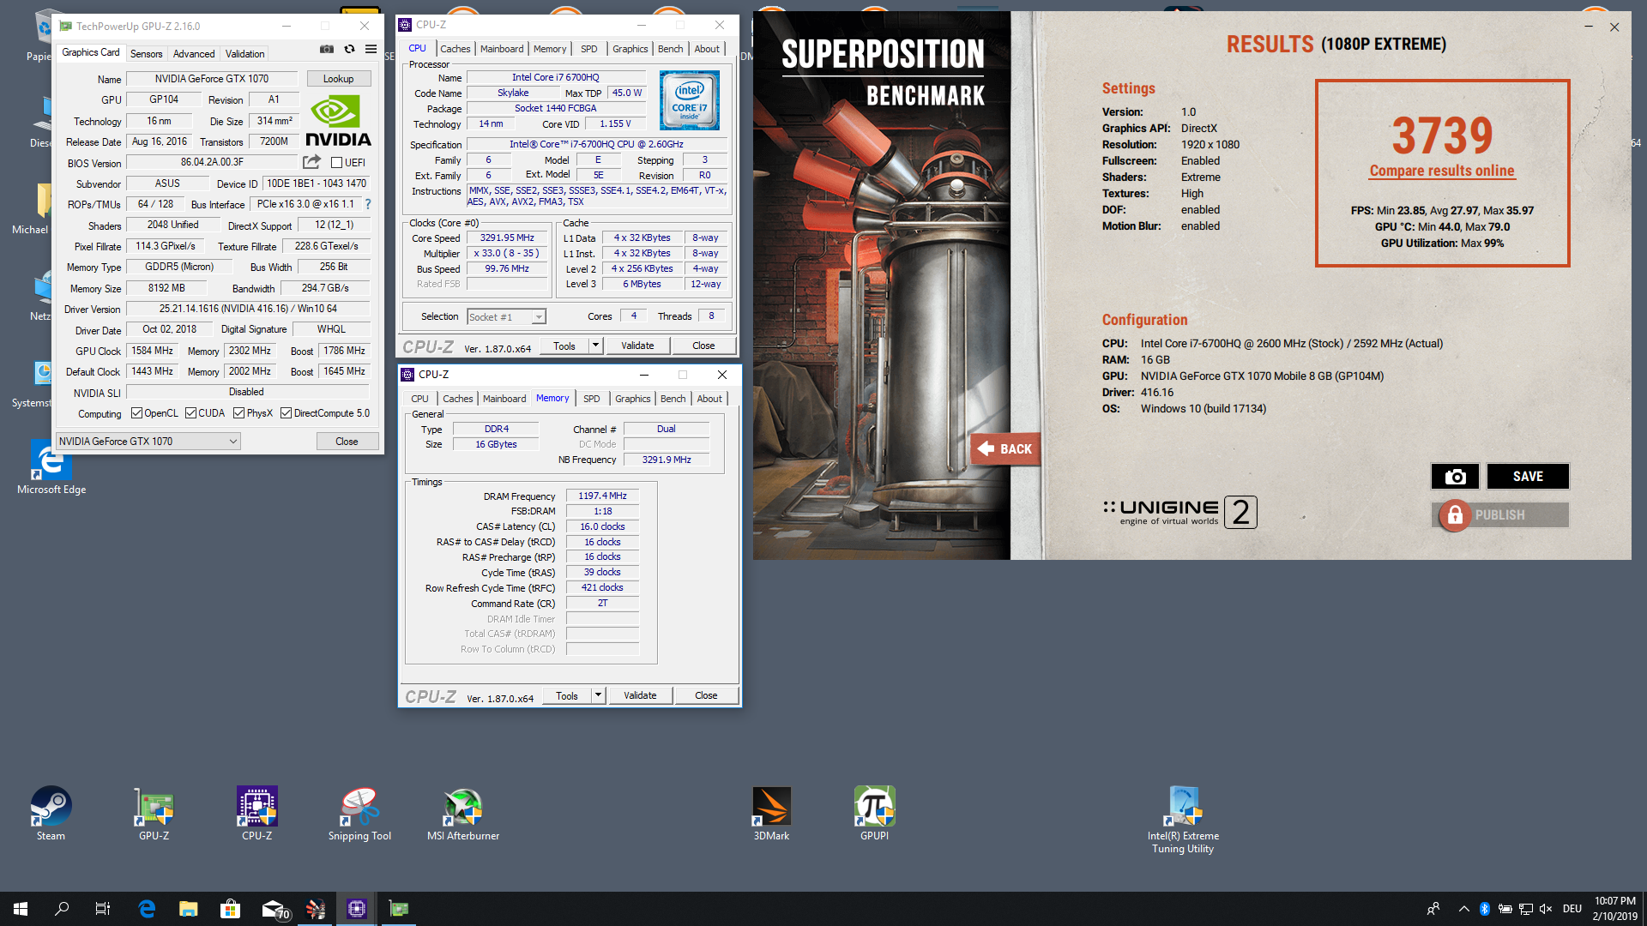Viewport: 1647px width, 926px height.
Task: Click BIOS export share icon in GPU-Z
Action: [311, 162]
